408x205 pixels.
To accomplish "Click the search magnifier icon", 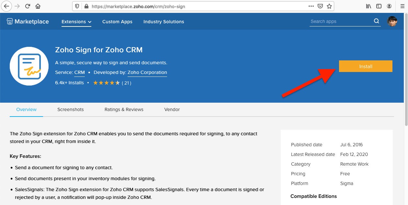I will click(x=376, y=21).
